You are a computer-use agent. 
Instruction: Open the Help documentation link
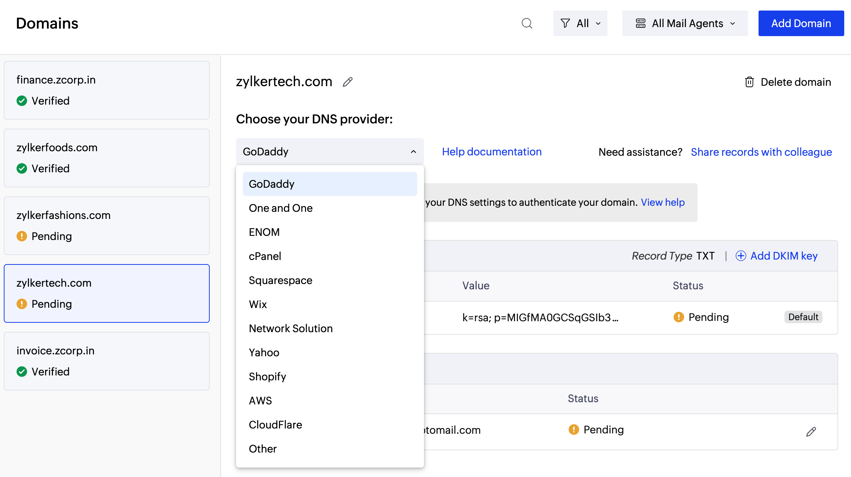coord(491,152)
